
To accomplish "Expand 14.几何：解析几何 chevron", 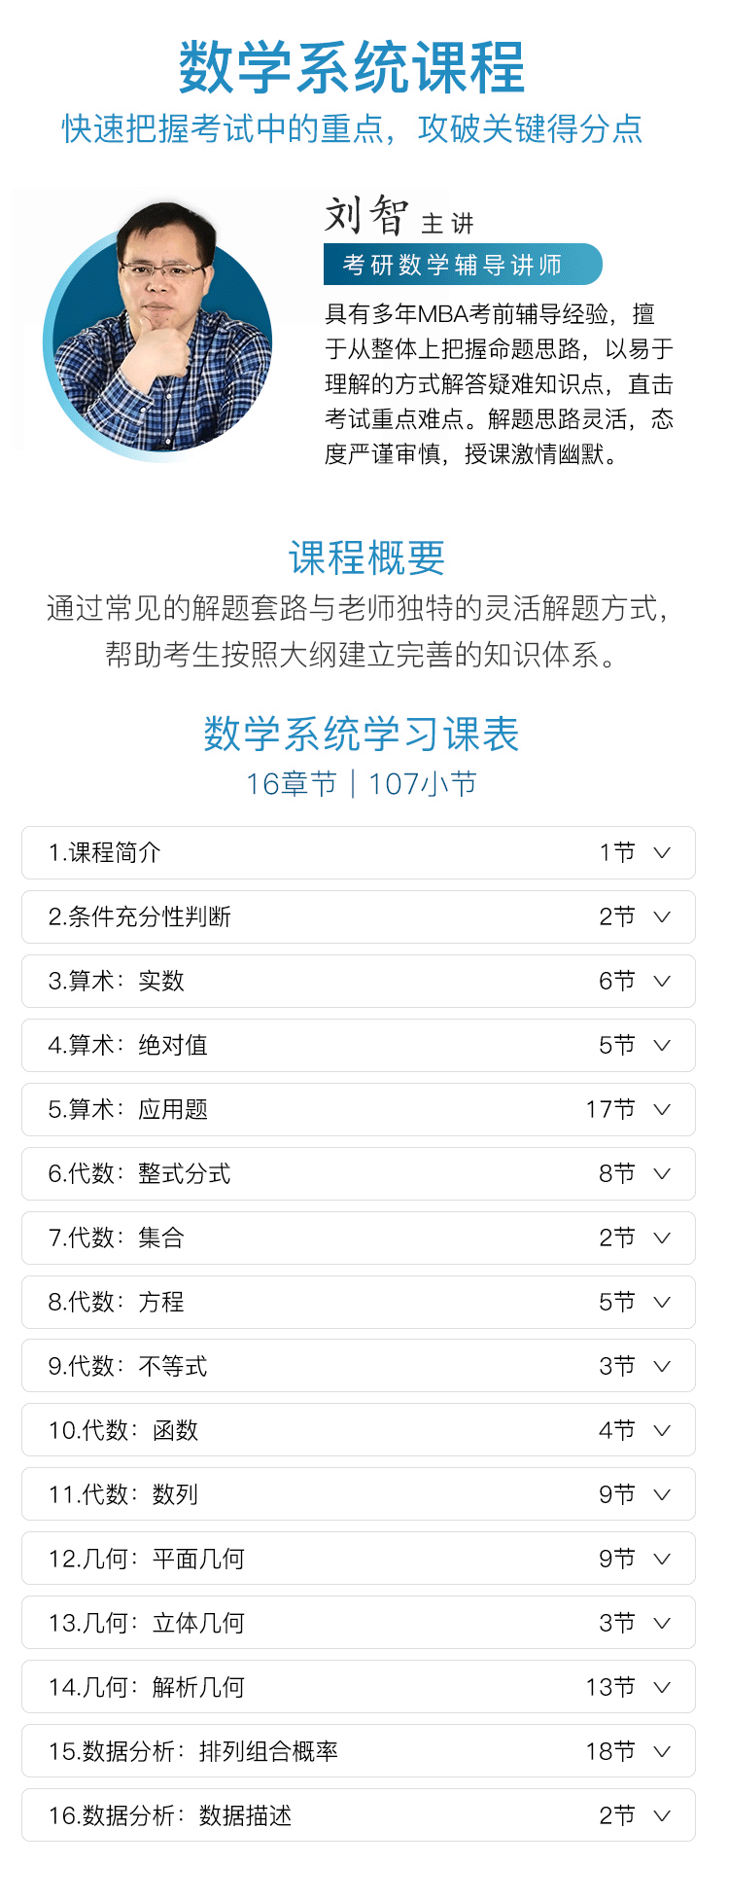I will click(662, 1688).
